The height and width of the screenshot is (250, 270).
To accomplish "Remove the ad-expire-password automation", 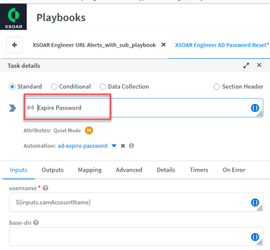I will pyautogui.click(x=123, y=146).
